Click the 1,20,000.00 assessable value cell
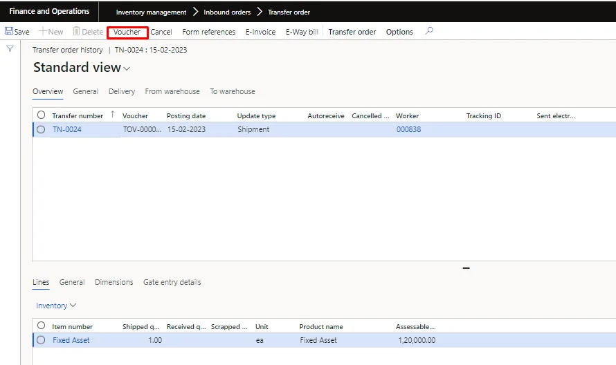The height and width of the screenshot is (365, 616). tap(417, 340)
